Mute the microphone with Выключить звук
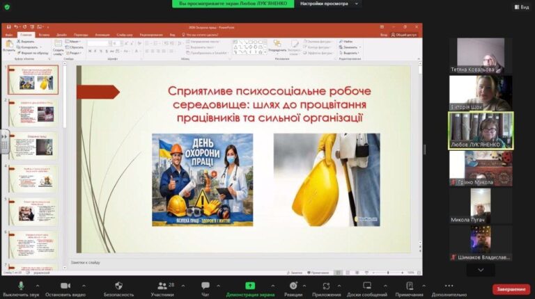 [x=20, y=286]
